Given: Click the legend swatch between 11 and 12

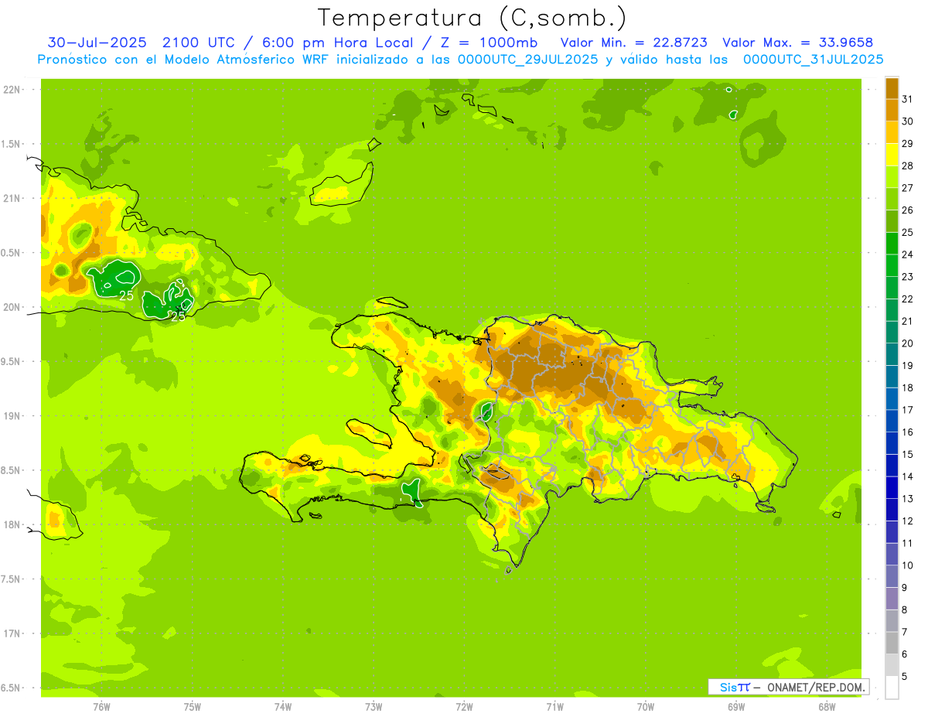Looking at the screenshot, I should click(892, 532).
